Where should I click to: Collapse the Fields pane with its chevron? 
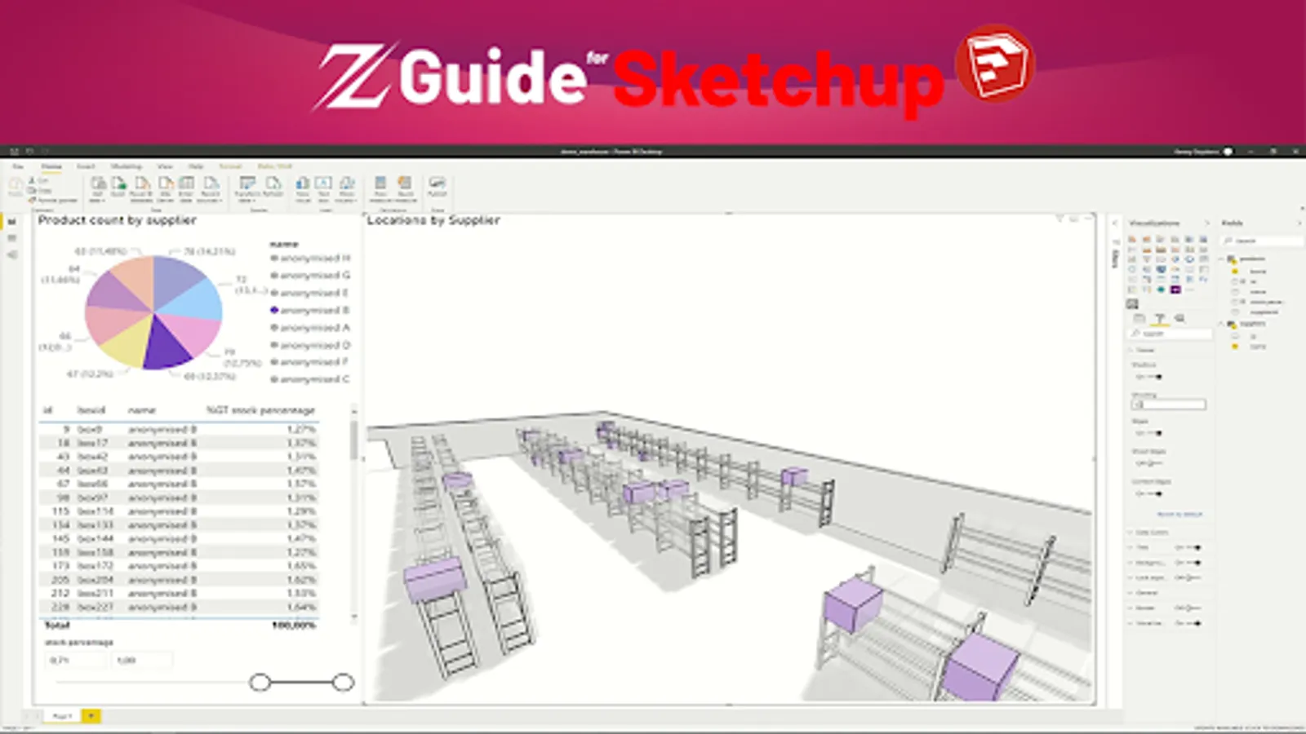tap(1299, 223)
